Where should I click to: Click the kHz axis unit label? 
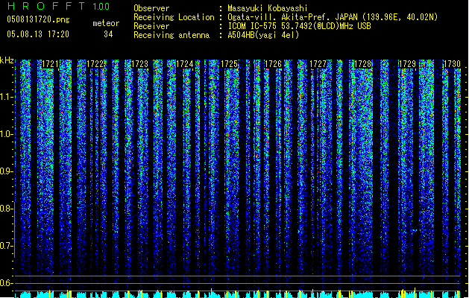[7, 60]
